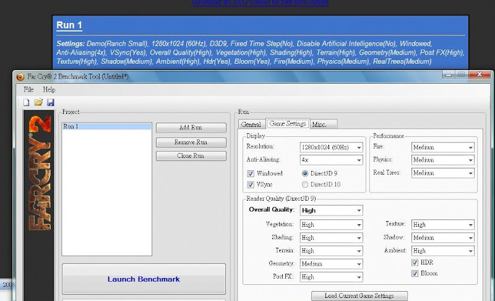This screenshot has height=301, width=495.
Task: Uncheck the HDR checkbox
Action: click(x=415, y=263)
